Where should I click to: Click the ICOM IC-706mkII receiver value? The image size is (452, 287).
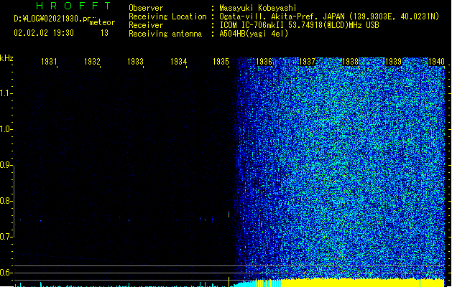pos(299,25)
